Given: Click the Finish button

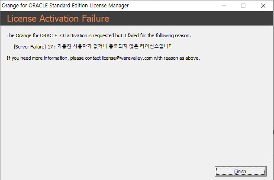Looking at the screenshot, I should pyautogui.click(x=240, y=171).
